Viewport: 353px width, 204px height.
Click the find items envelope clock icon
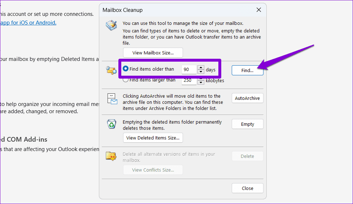[111, 70]
